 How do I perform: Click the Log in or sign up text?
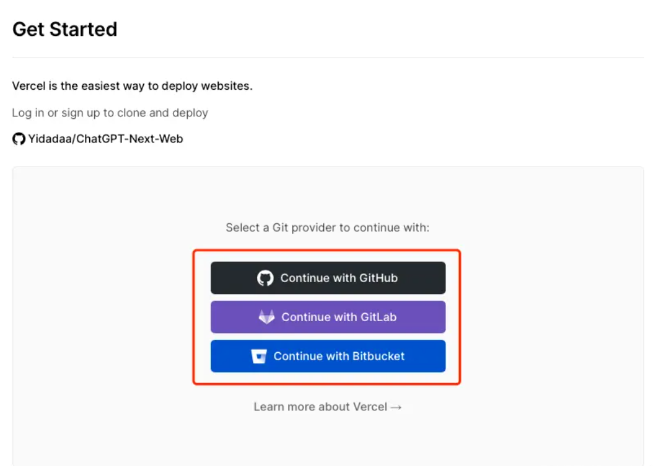click(110, 113)
